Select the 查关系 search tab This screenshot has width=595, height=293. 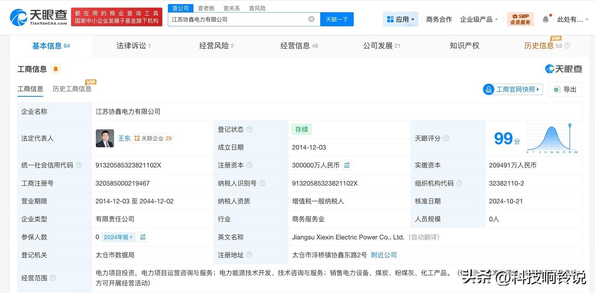(231, 8)
